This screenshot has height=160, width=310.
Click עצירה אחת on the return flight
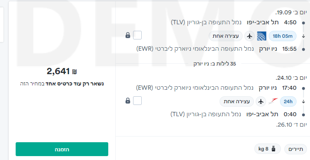pos(237,101)
